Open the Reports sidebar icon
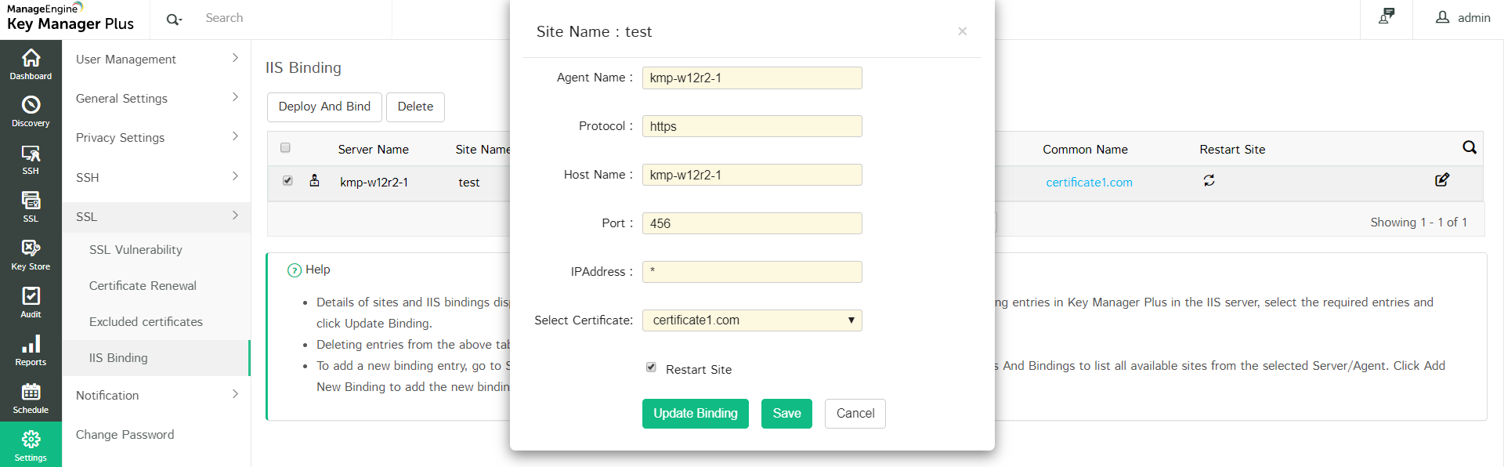 click(31, 350)
